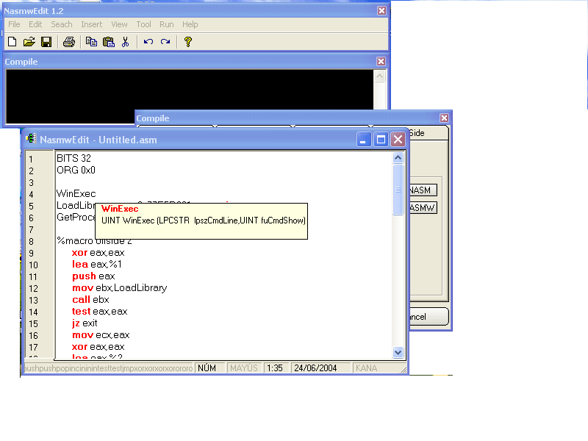Click the editor scrollbar down arrow
Screen dimensions: 588x441
(398, 353)
